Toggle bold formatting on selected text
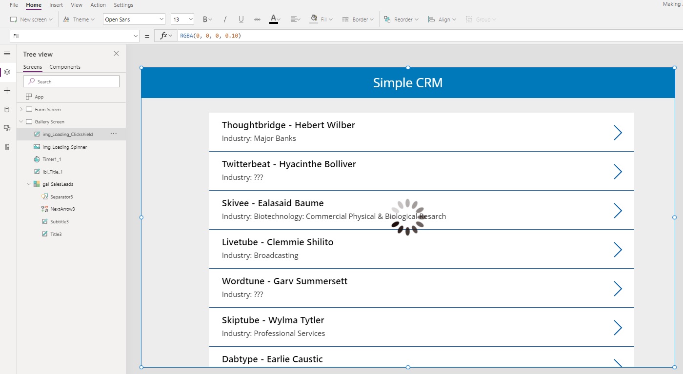This screenshot has height=374, width=683. [204, 19]
